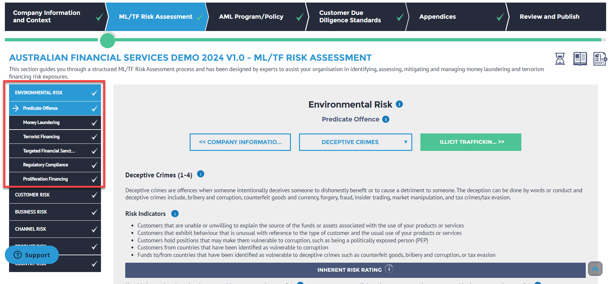Click the scroll-to-top arrow button
Image resolution: width=610 pixels, height=284 pixels.
point(595,268)
